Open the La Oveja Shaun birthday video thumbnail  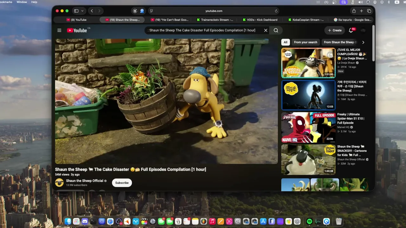point(308,63)
